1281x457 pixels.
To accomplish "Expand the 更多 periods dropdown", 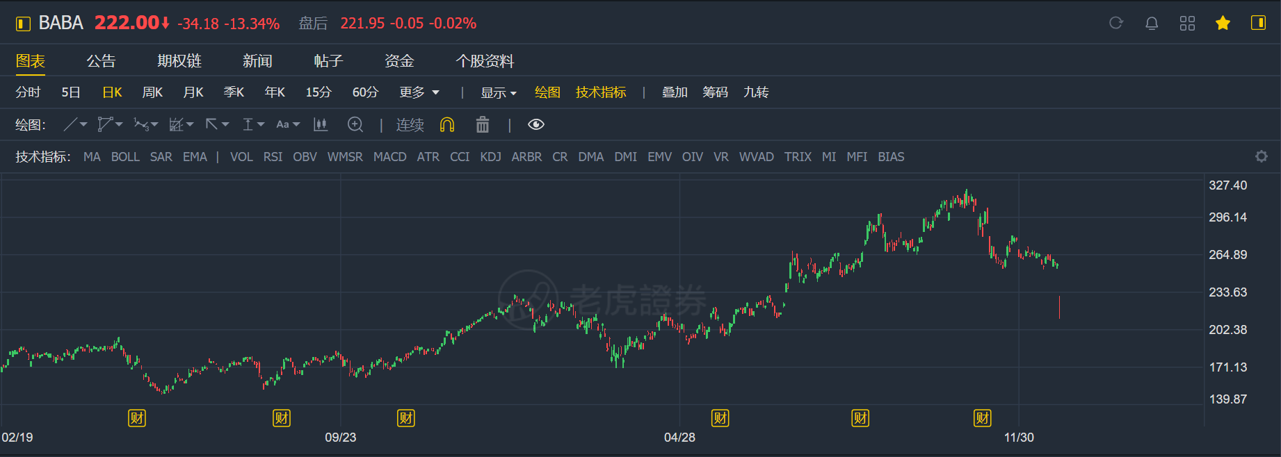I will coord(419,92).
